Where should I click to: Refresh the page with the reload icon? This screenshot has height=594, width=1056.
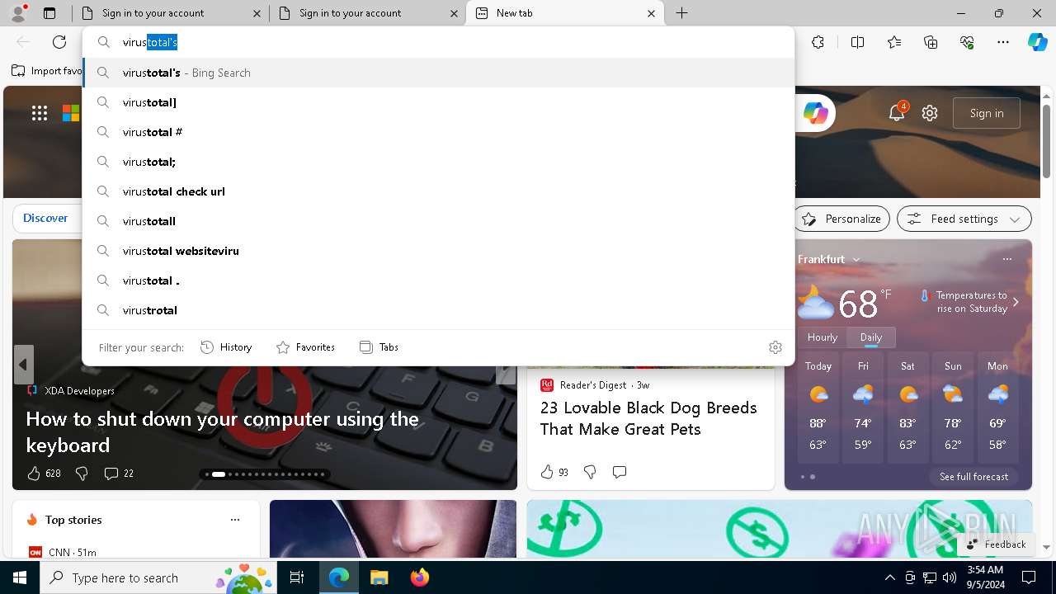click(x=59, y=42)
